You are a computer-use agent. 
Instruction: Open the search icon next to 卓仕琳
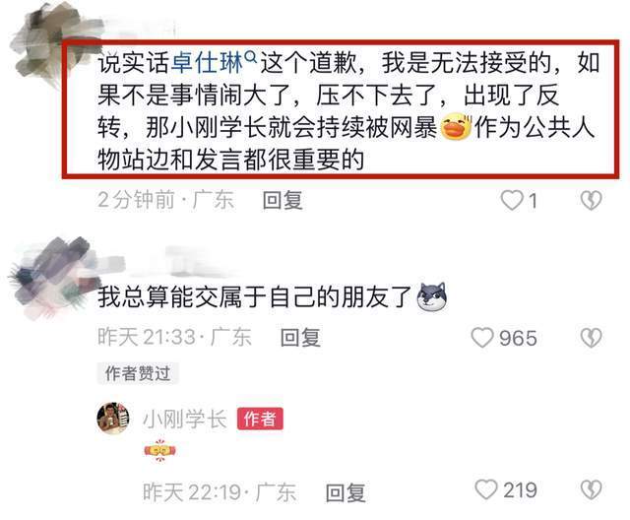pyautogui.click(x=250, y=57)
